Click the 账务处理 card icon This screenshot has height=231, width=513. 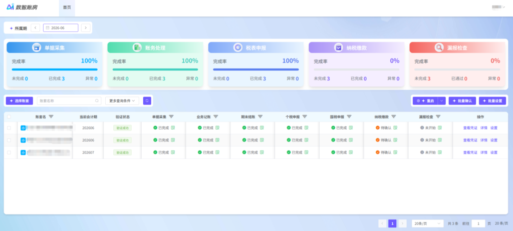[137, 47]
